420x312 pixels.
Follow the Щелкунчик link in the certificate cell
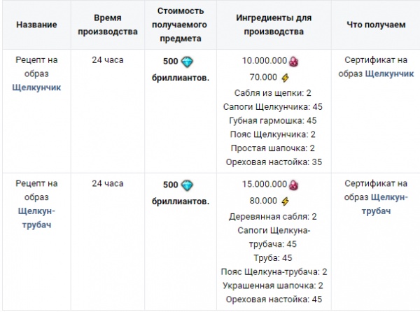point(386,75)
